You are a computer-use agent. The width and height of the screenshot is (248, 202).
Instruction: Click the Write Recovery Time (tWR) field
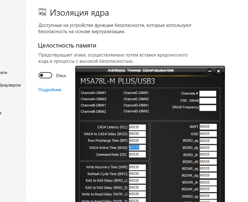click(137, 167)
